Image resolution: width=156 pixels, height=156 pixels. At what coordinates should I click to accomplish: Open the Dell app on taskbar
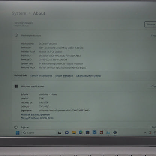tap(94, 132)
